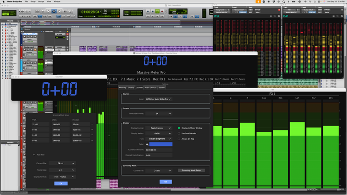Open the Timecode Format dropdown

tap(159, 114)
